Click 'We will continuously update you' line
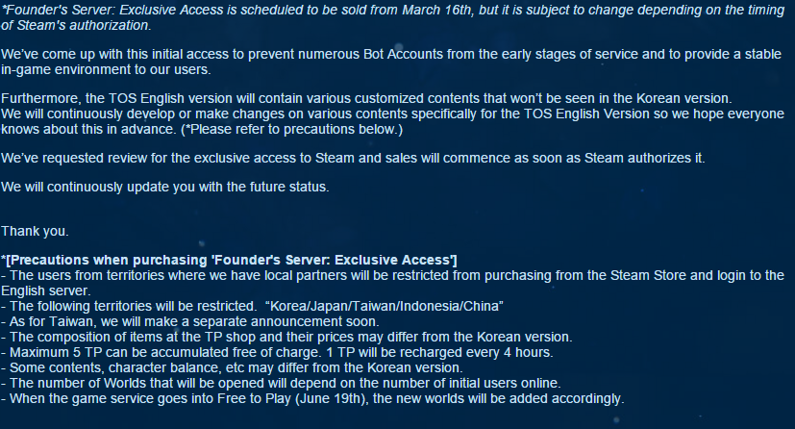Viewport: 795px width, 429px height. pos(165,188)
